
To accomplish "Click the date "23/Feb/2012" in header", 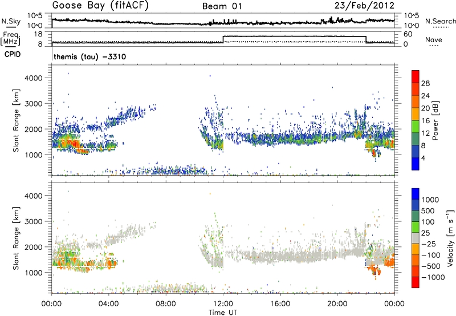I will [364, 6].
